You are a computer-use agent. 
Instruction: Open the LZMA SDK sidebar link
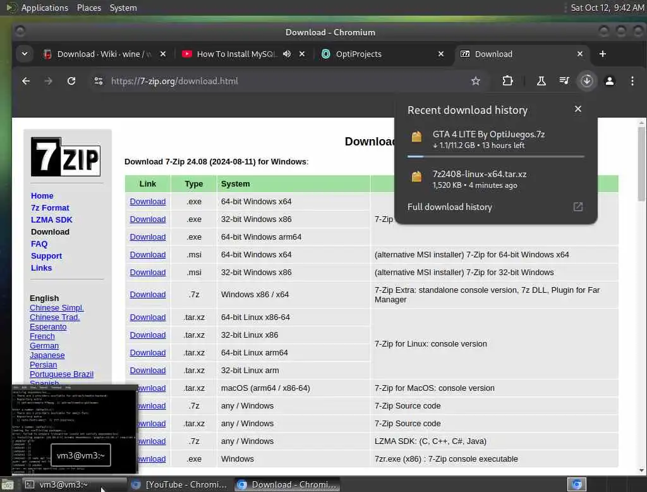52,220
